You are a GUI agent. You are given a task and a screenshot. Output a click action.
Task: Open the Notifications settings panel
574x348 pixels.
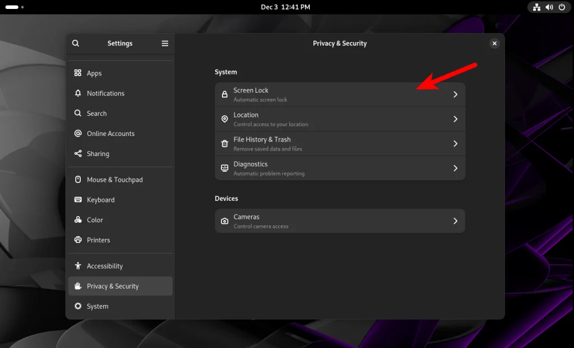(121, 93)
